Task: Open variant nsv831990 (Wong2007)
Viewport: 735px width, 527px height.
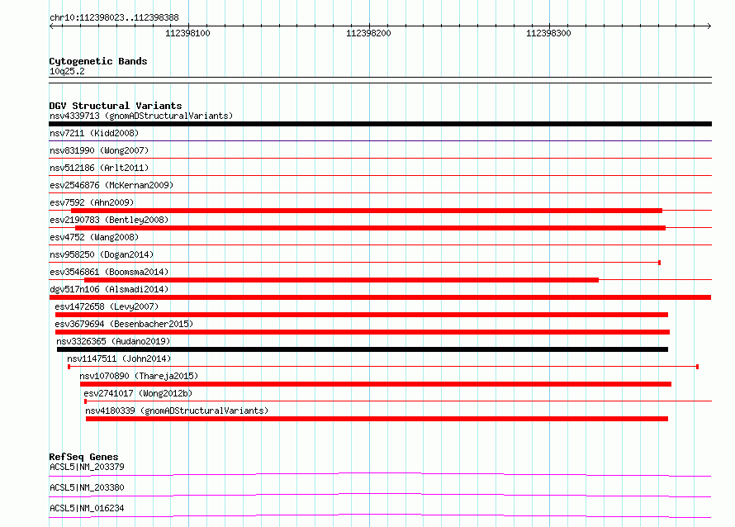Action: click(x=99, y=150)
